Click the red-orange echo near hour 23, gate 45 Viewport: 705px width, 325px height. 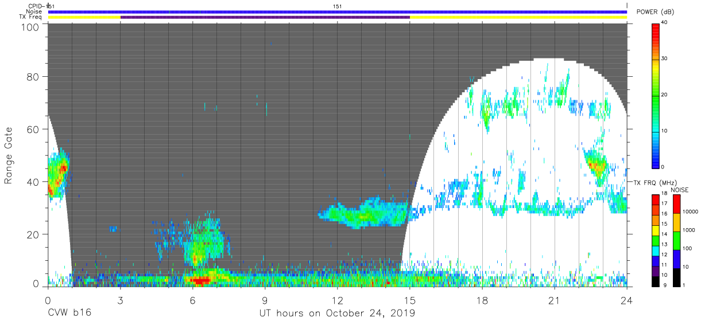(x=596, y=167)
